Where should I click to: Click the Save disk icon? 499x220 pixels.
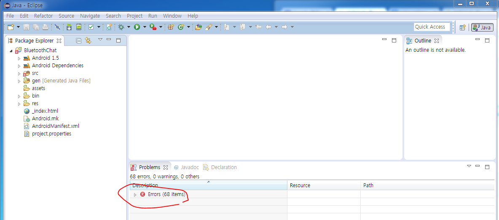coord(27,27)
